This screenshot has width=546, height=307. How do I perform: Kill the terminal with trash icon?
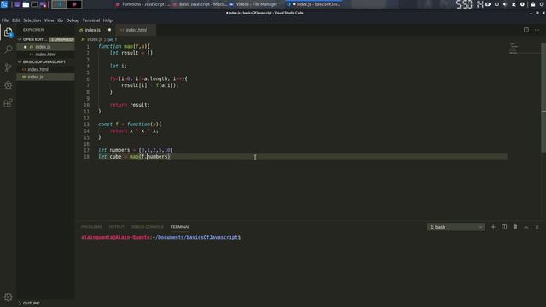pos(515,227)
